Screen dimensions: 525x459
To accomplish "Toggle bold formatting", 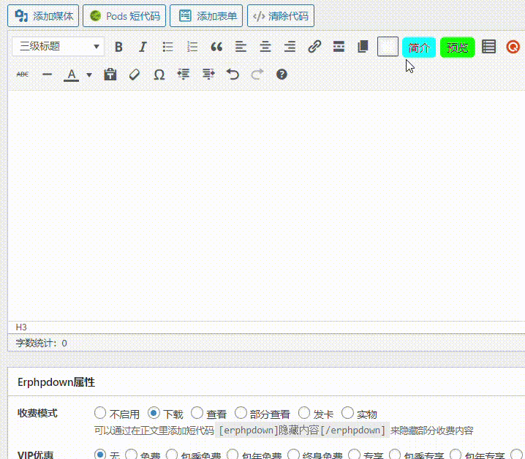I will tap(118, 47).
